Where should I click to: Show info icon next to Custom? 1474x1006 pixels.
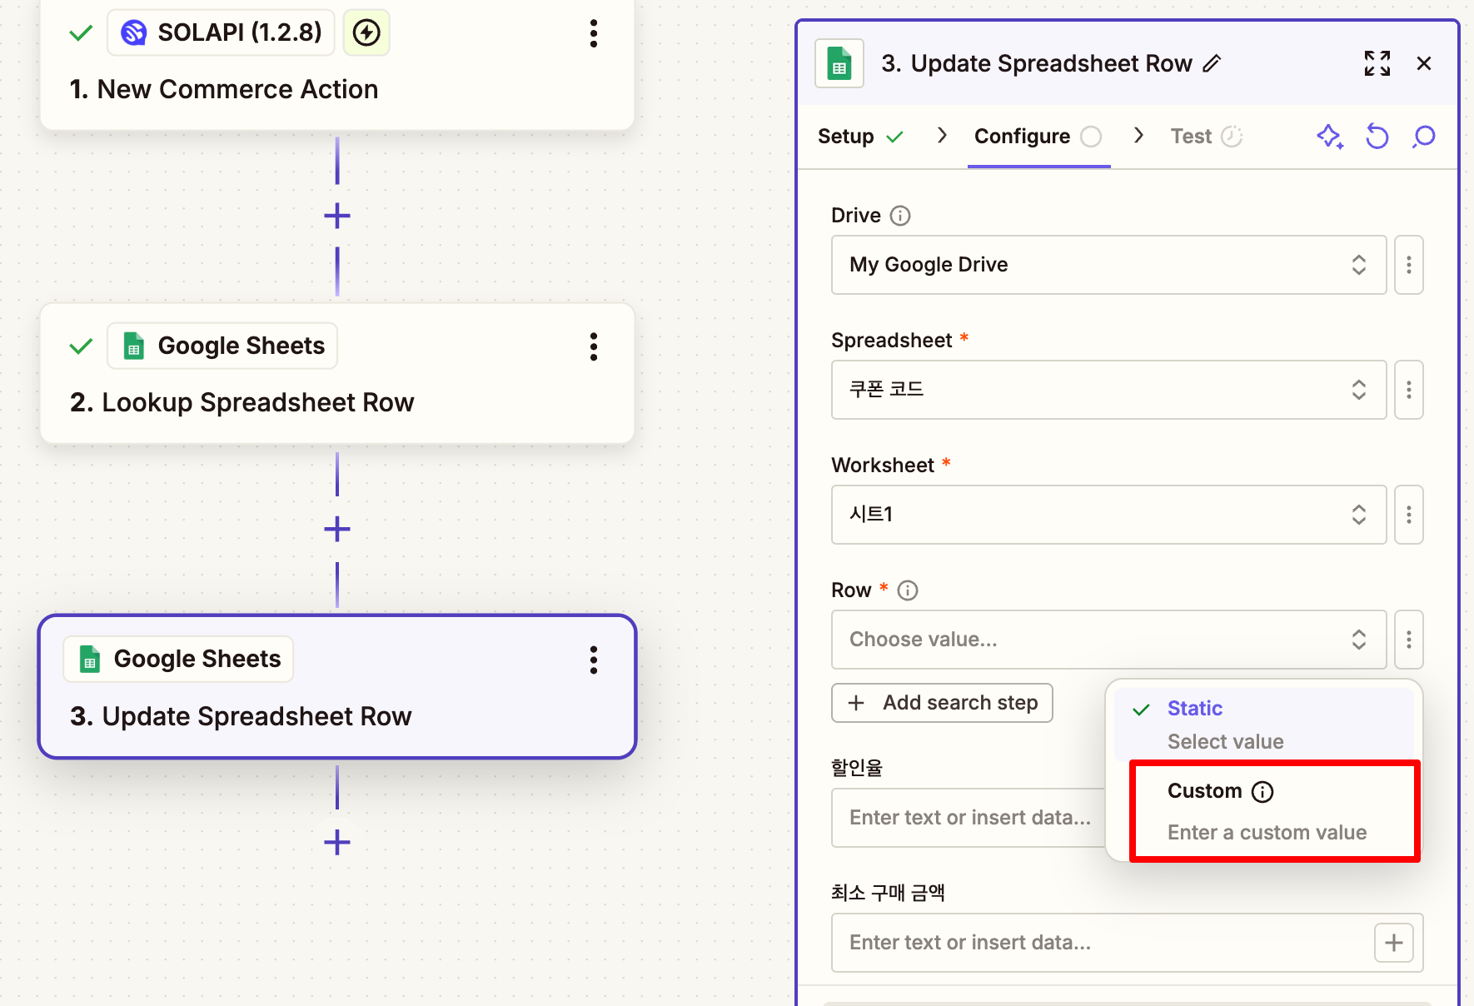(1262, 791)
